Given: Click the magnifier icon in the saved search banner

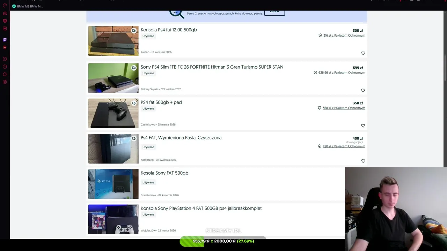Looking at the screenshot, I should (x=177, y=14).
